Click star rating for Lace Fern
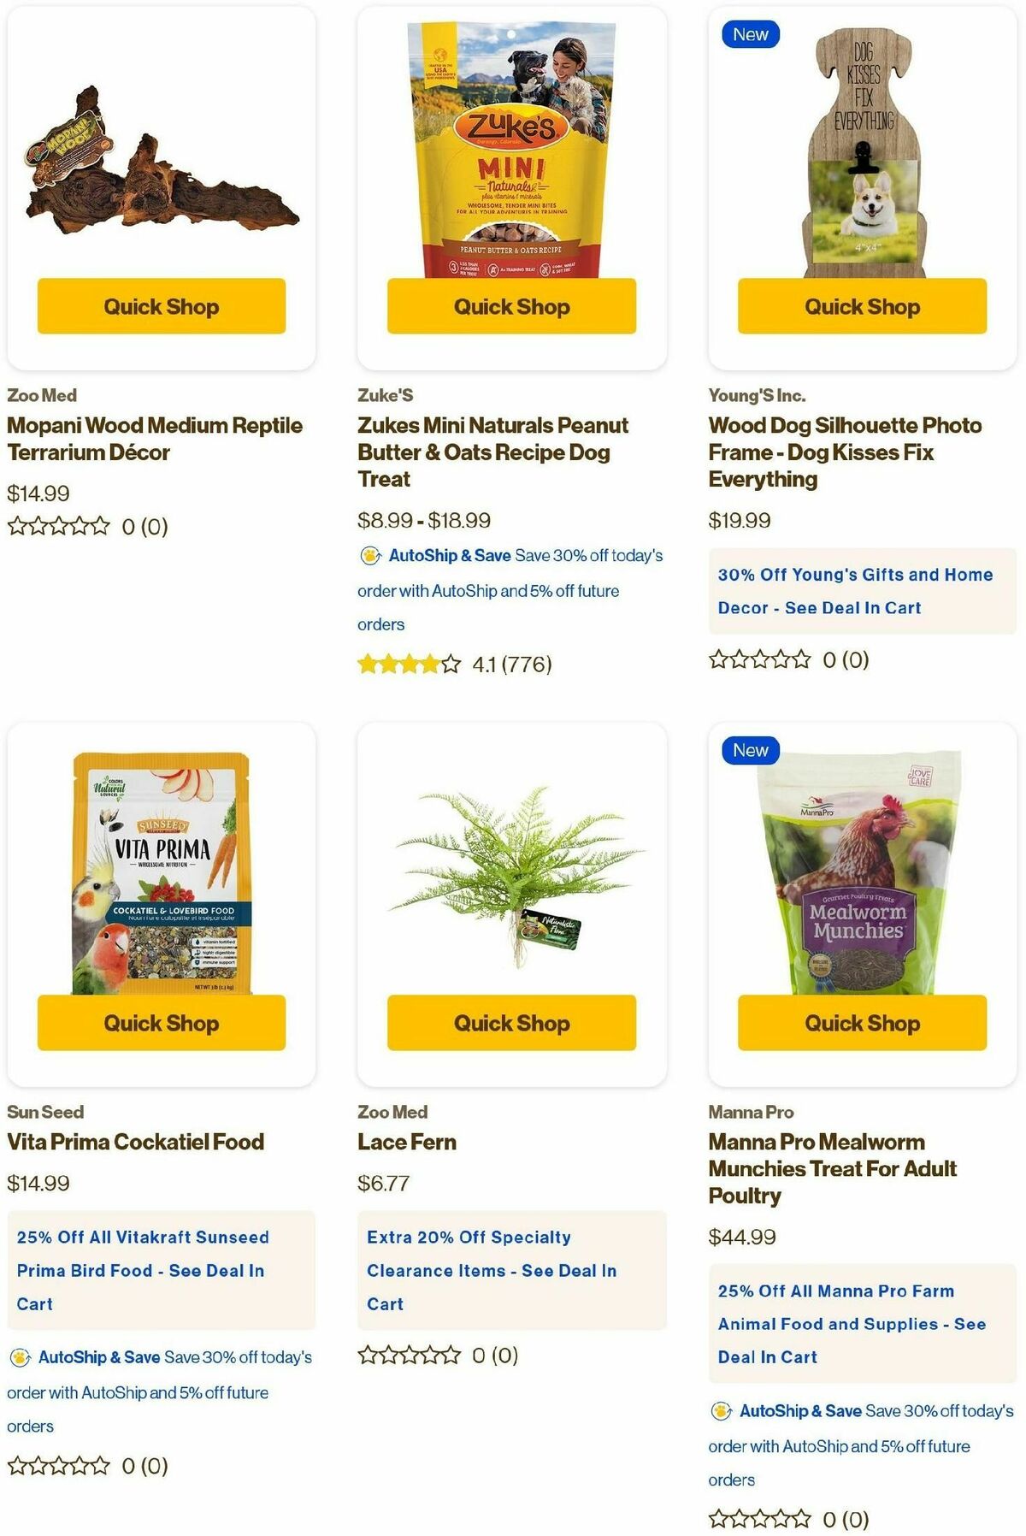This screenshot has width=1026, height=1536. [410, 1355]
